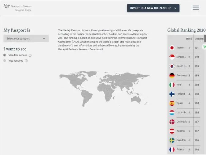Click the Rank column header
The height and width of the screenshot is (155, 206).
[189, 39]
